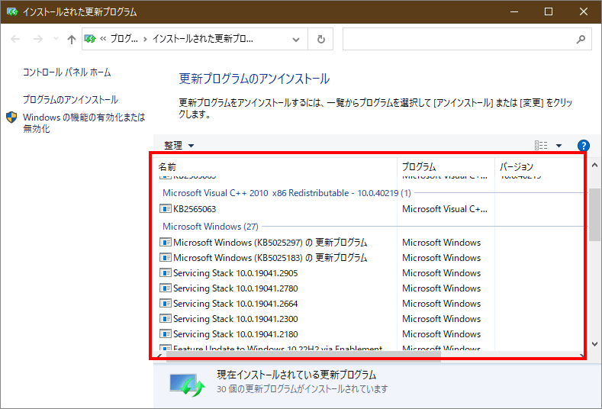Select Servicing Stack 10.0.19041.2905

235,273
